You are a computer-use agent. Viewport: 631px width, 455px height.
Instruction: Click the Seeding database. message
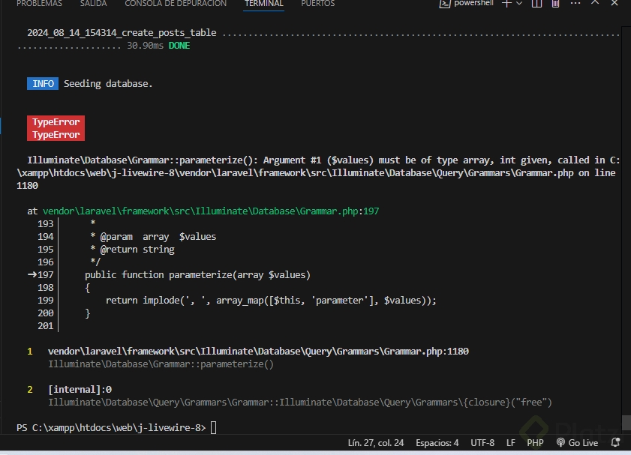coord(108,84)
